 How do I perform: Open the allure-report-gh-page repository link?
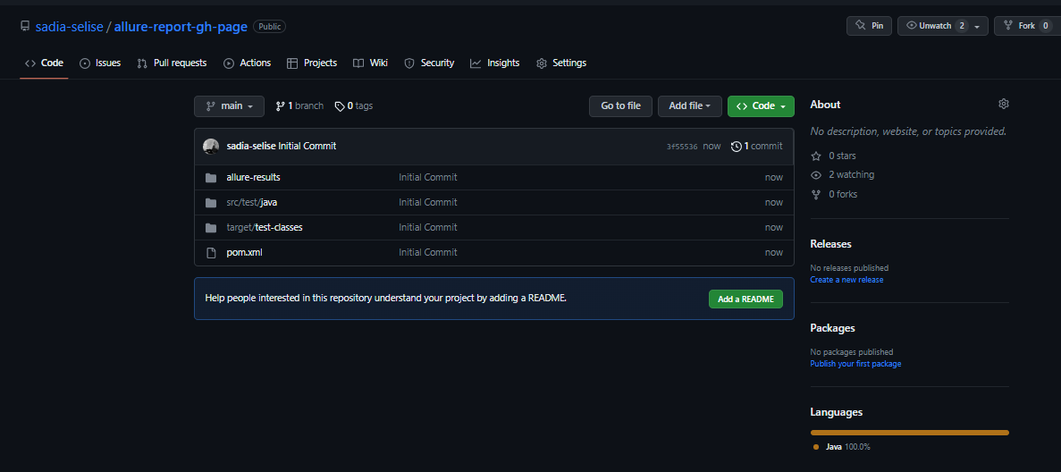coord(181,27)
